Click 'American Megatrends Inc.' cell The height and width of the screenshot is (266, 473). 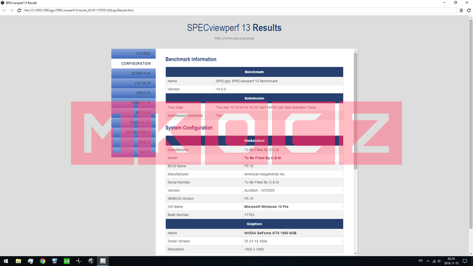point(293,174)
